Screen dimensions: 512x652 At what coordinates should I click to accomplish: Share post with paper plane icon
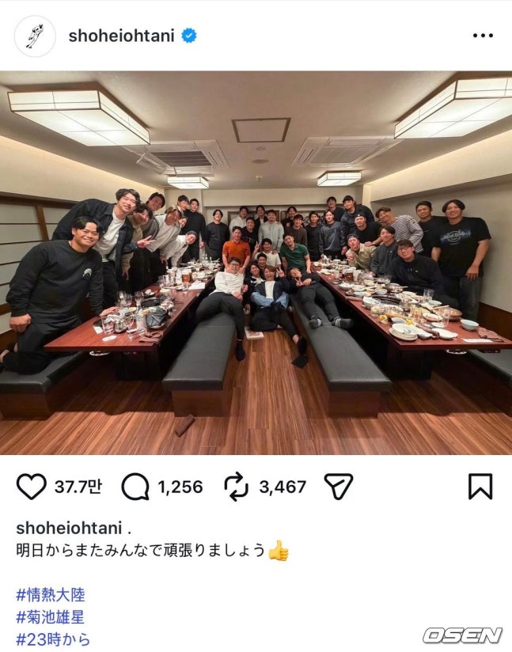(x=338, y=486)
